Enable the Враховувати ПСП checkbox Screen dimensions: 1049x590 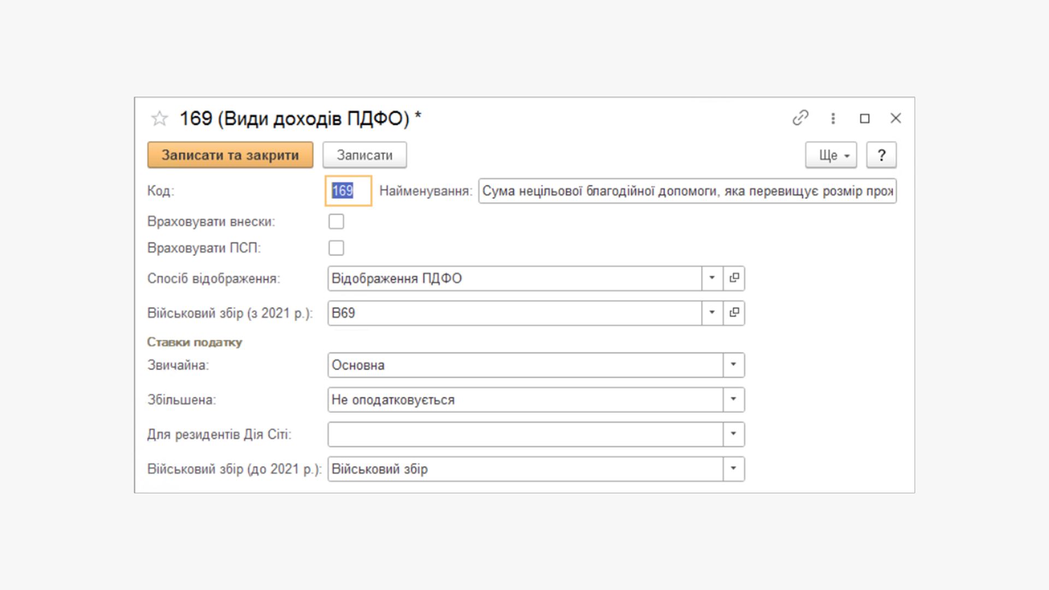coord(336,247)
